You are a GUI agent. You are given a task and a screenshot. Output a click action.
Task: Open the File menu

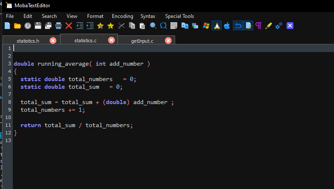[10, 16]
